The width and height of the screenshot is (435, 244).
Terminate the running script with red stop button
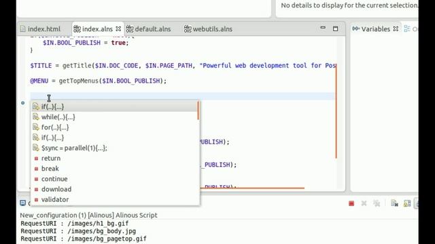(x=351, y=203)
